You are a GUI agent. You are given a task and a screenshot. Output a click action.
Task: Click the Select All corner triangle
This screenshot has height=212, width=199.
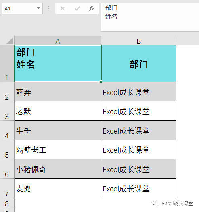click(x=10, y=41)
